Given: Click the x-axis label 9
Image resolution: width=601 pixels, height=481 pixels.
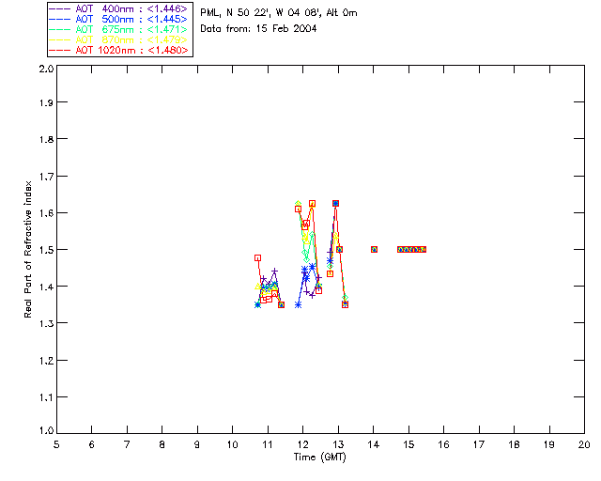Looking at the screenshot, I should [x=197, y=444].
